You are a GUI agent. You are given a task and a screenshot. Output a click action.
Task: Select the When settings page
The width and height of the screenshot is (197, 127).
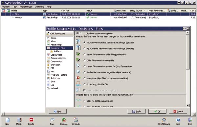coord(53,41)
